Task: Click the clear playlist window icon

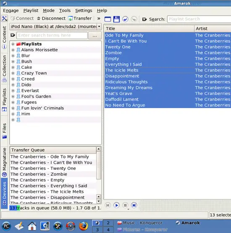Action: 108,19
